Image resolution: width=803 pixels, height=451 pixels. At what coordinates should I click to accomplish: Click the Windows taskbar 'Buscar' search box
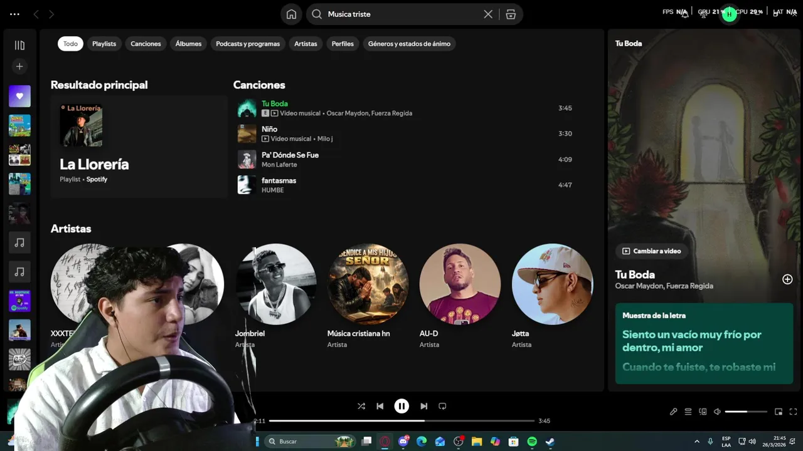[311, 442]
